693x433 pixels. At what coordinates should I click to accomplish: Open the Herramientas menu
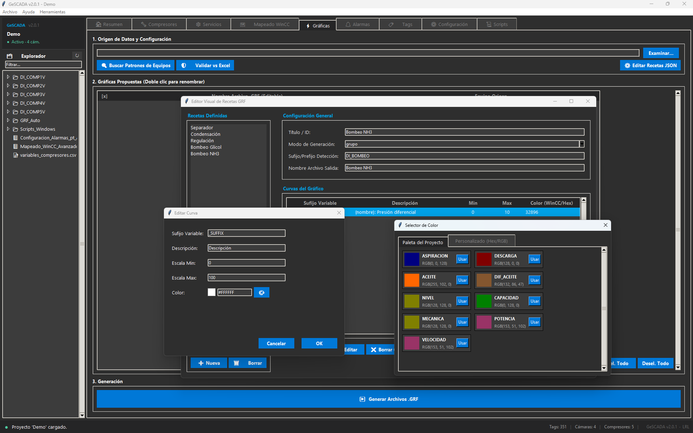click(x=52, y=12)
